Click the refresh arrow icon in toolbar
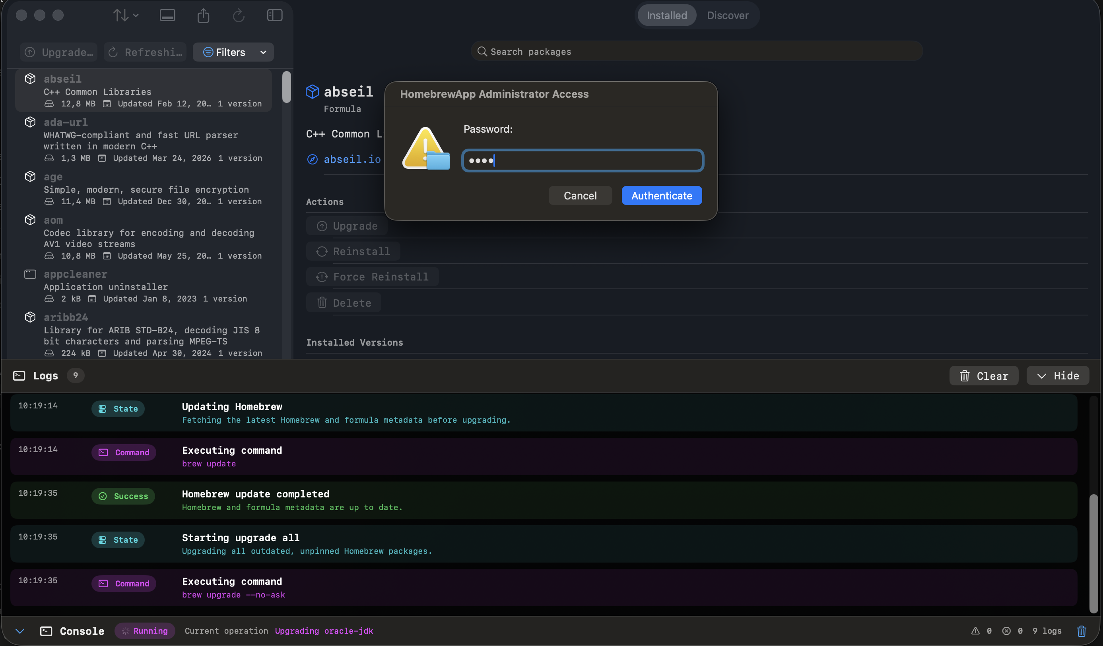 tap(239, 16)
